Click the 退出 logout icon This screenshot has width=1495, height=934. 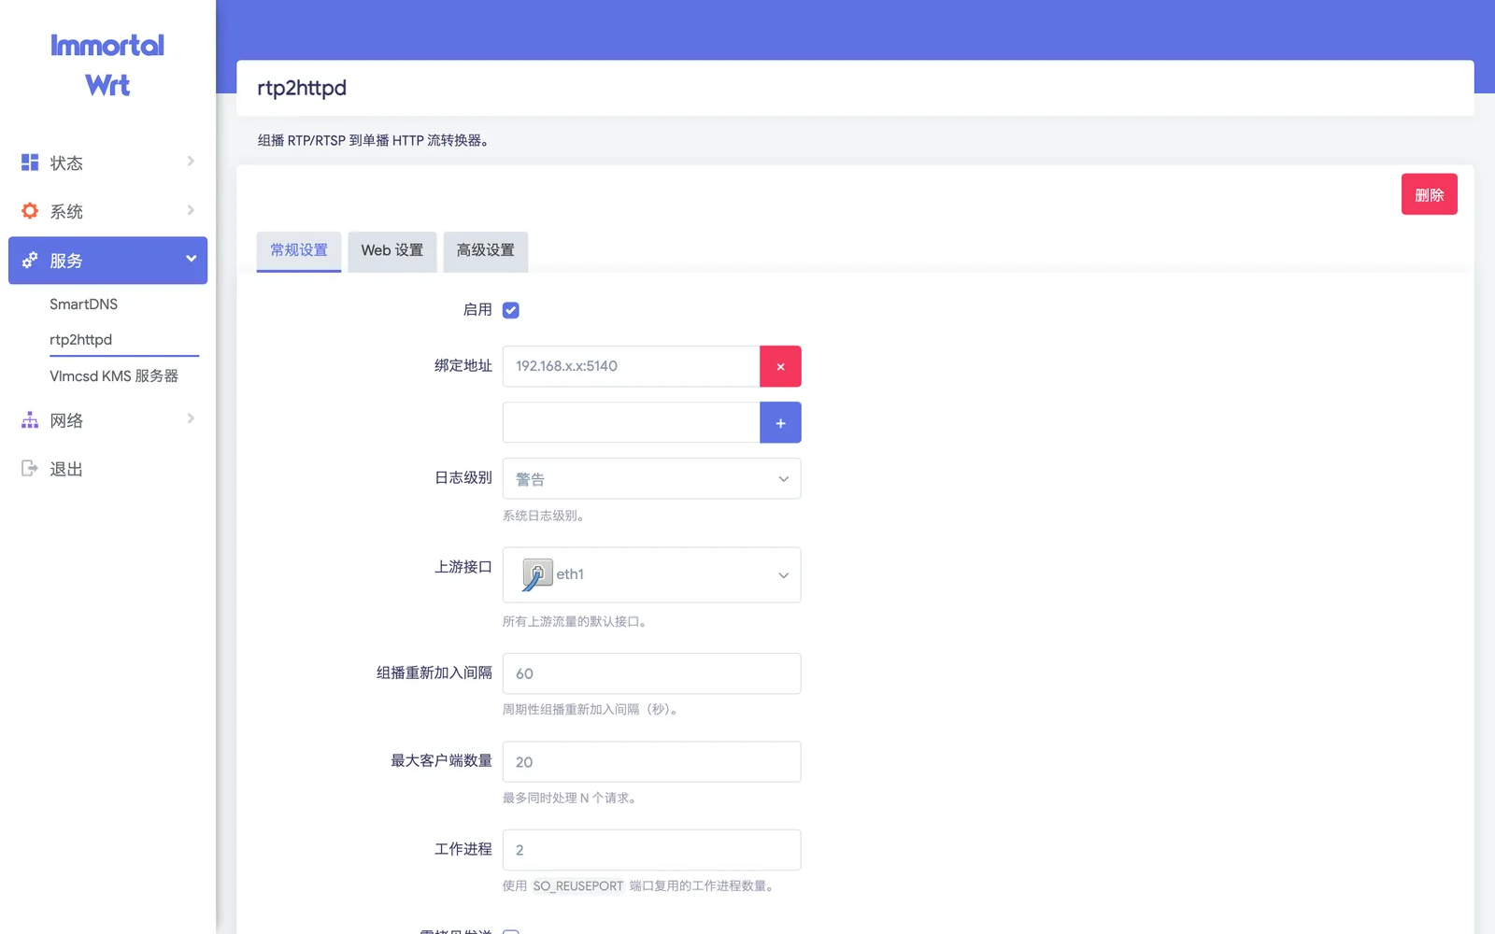[x=30, y=469]
